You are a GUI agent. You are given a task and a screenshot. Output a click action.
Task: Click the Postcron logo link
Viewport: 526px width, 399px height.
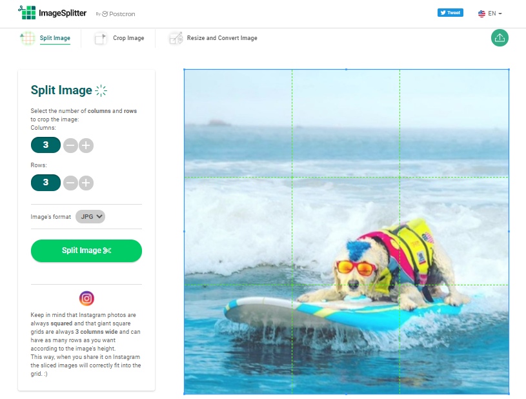[x=119, y=14]
